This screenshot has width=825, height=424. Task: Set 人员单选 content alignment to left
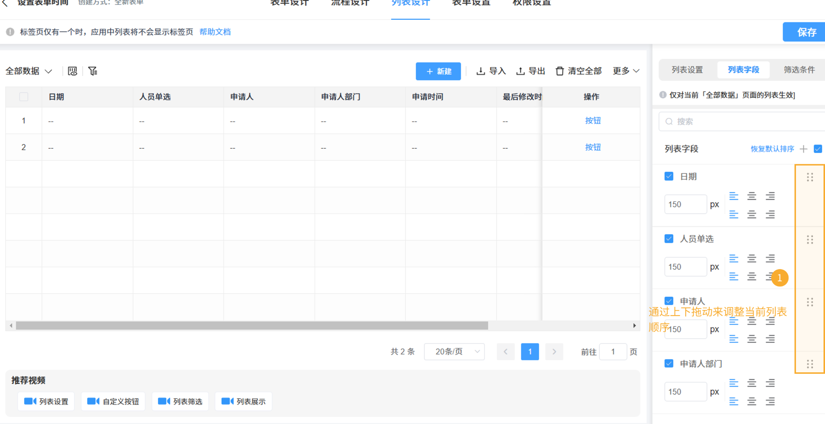733,276
